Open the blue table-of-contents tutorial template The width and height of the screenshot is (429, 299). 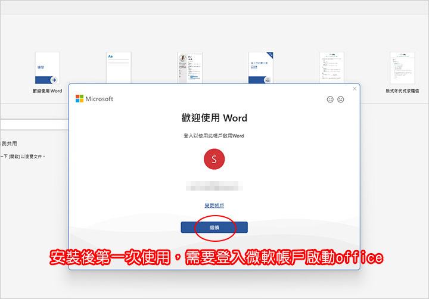[x=261, y=67]
